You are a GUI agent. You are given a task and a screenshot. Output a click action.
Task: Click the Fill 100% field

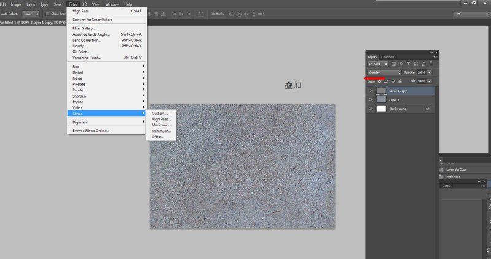422,81
